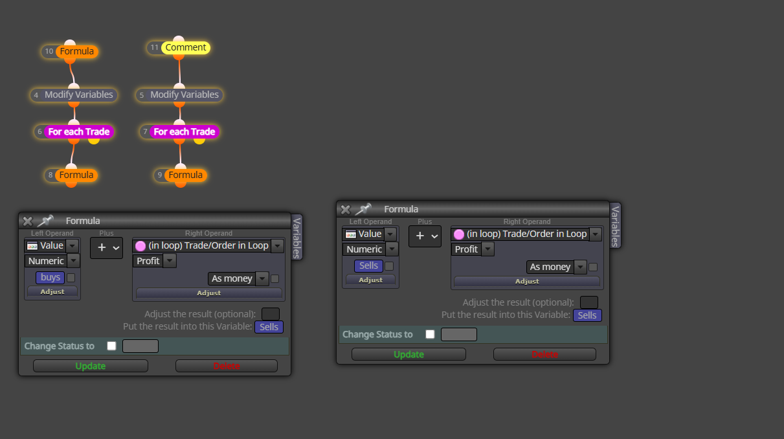Click Sells result variable in right panel

[x=587, y=315]
